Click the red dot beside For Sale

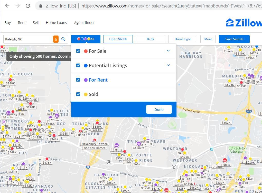86,51
